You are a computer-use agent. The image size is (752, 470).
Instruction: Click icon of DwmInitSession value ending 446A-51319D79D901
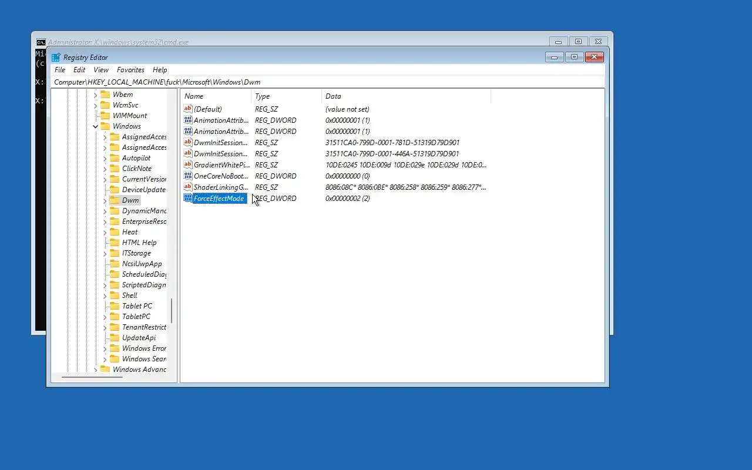[188, 154]
